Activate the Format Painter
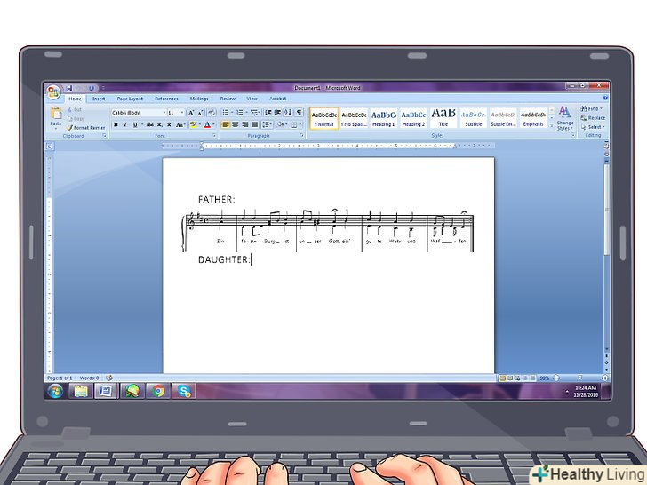Viewport: 647px width, 485px height. pyautogui.click(x=86, y=128)
